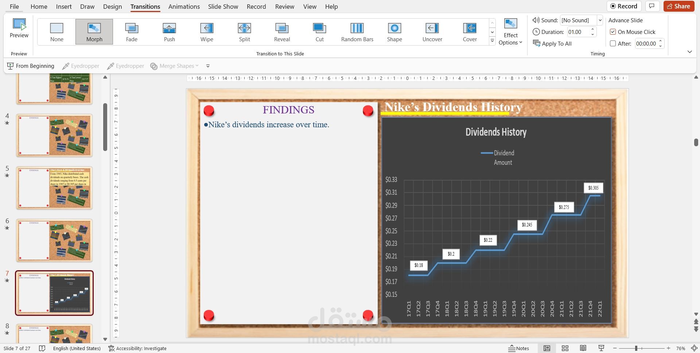
Task: Select slide 4 thumbnail
Action: pos(54,135)
